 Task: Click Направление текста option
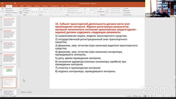pyautogui.click(x=73, y=9)
